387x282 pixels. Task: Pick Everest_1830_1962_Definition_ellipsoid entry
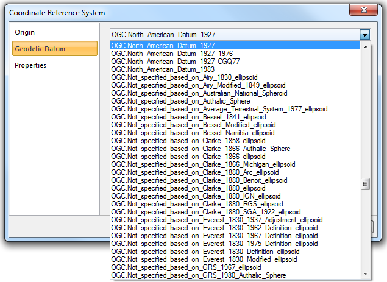[x=235, y=227]
